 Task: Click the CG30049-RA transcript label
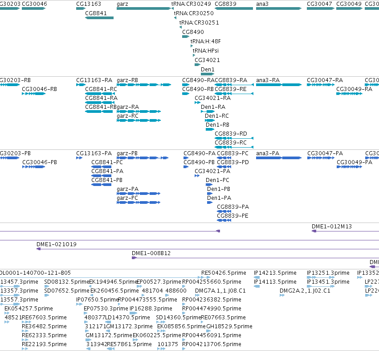[x=355, y=89]
